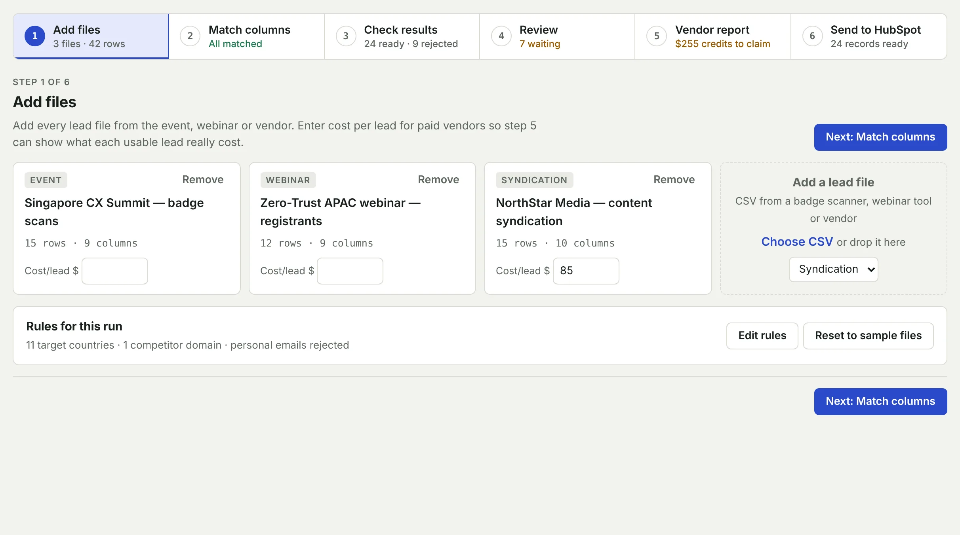The image size is (960, 535).
Task: Click the '15 rows · 9 columns' text
Action: pyautogui.click(x=81, y=243)
